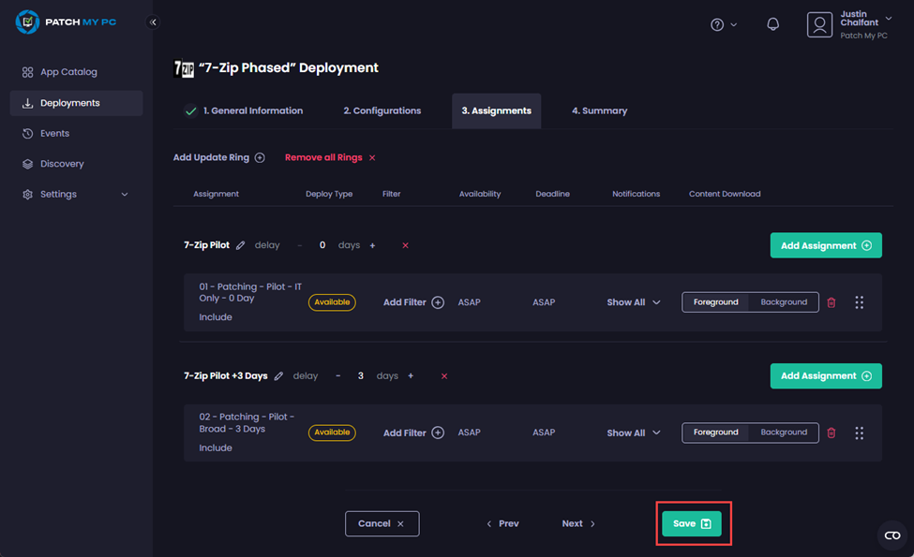This screenshot has height=557, width=914.
Task: Switch content download to Background for Pilot assignment
Action: pyautogui.click(x=783, y=301)
